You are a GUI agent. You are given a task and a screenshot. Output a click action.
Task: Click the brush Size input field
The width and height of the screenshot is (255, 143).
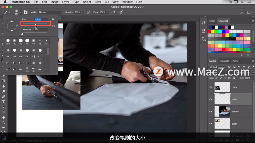pyautogui.click(x=41, y=19)
